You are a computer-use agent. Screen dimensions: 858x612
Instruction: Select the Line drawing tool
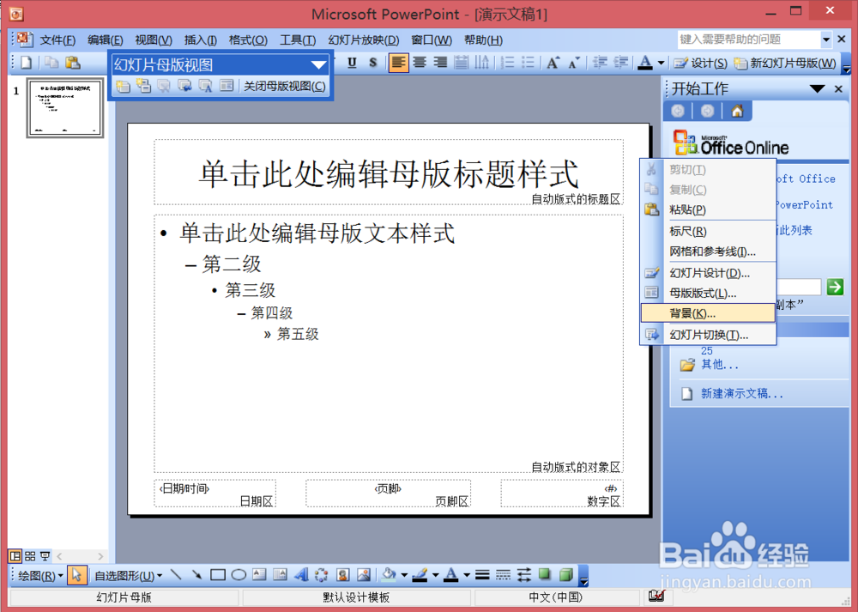(176, 575)
